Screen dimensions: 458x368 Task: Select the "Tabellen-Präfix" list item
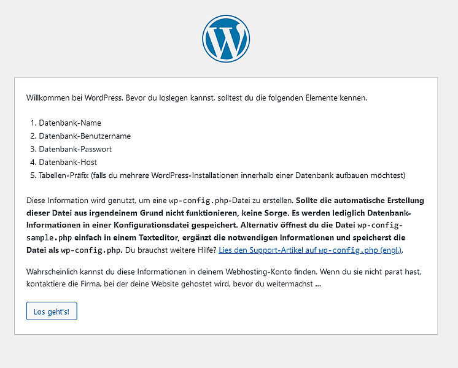tap(222, 175)
